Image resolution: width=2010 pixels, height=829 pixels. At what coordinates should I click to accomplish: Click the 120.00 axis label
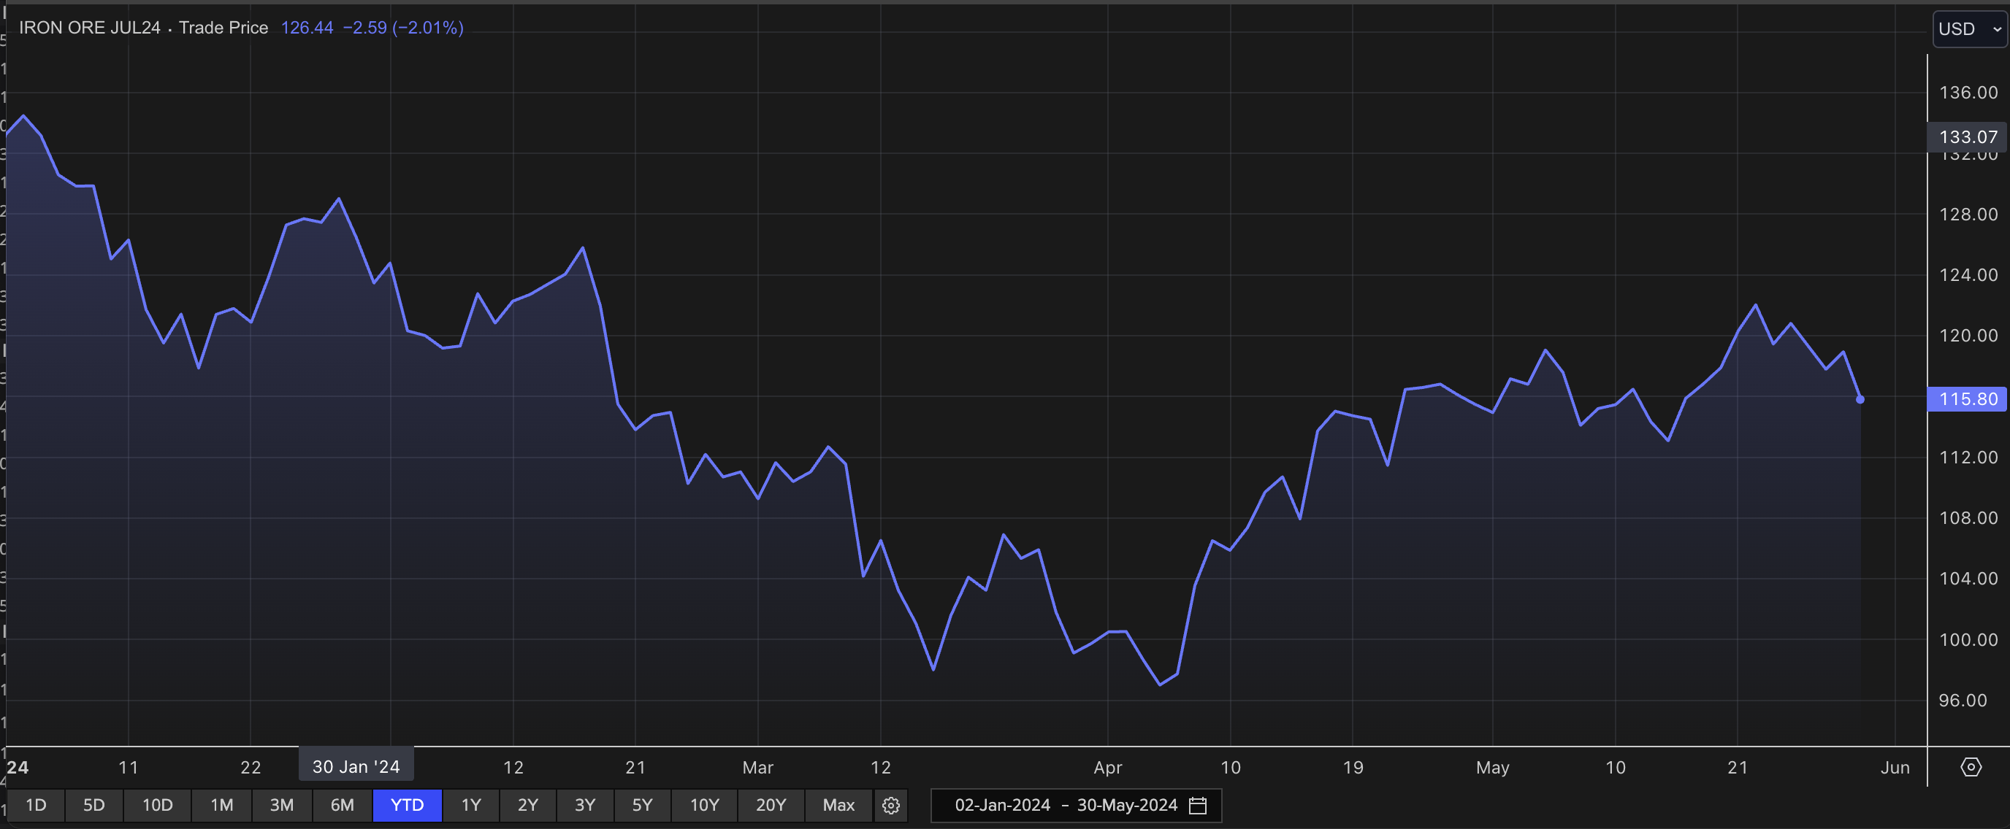[x=1968, y=336]
